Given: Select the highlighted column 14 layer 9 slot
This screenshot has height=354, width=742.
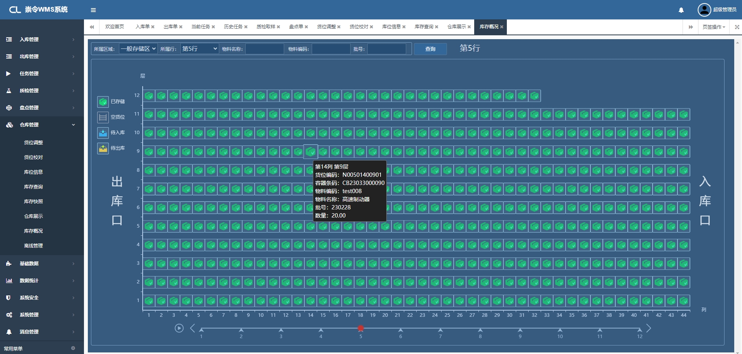Looking at the screenshot, I should pos(311,152).
